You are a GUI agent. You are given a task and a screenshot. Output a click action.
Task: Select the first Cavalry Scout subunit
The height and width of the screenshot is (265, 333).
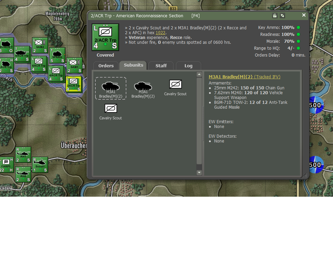tap(175, 88)
